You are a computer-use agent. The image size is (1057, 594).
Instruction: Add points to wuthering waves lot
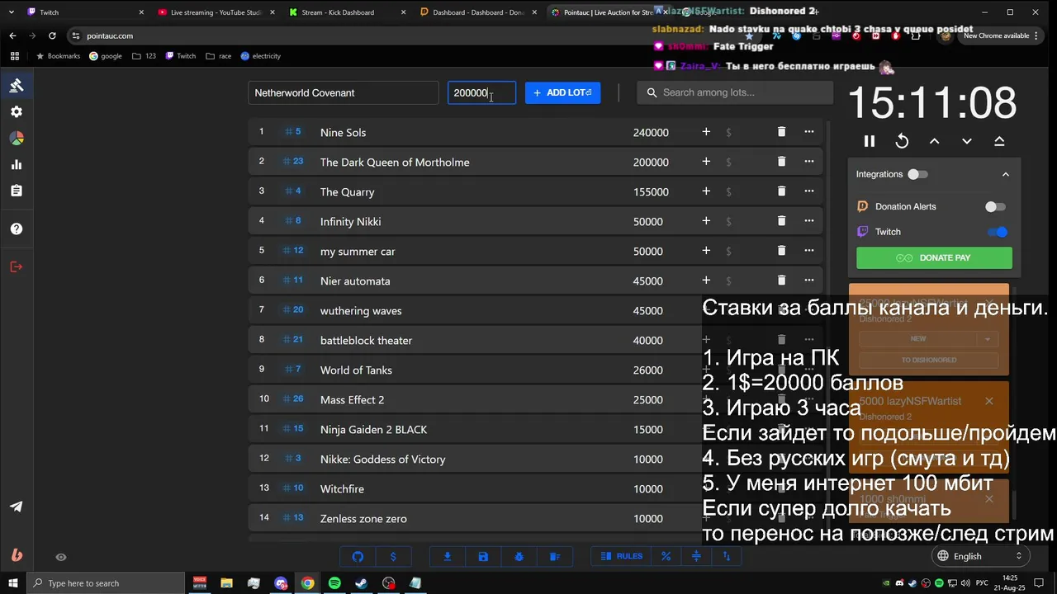706,310
